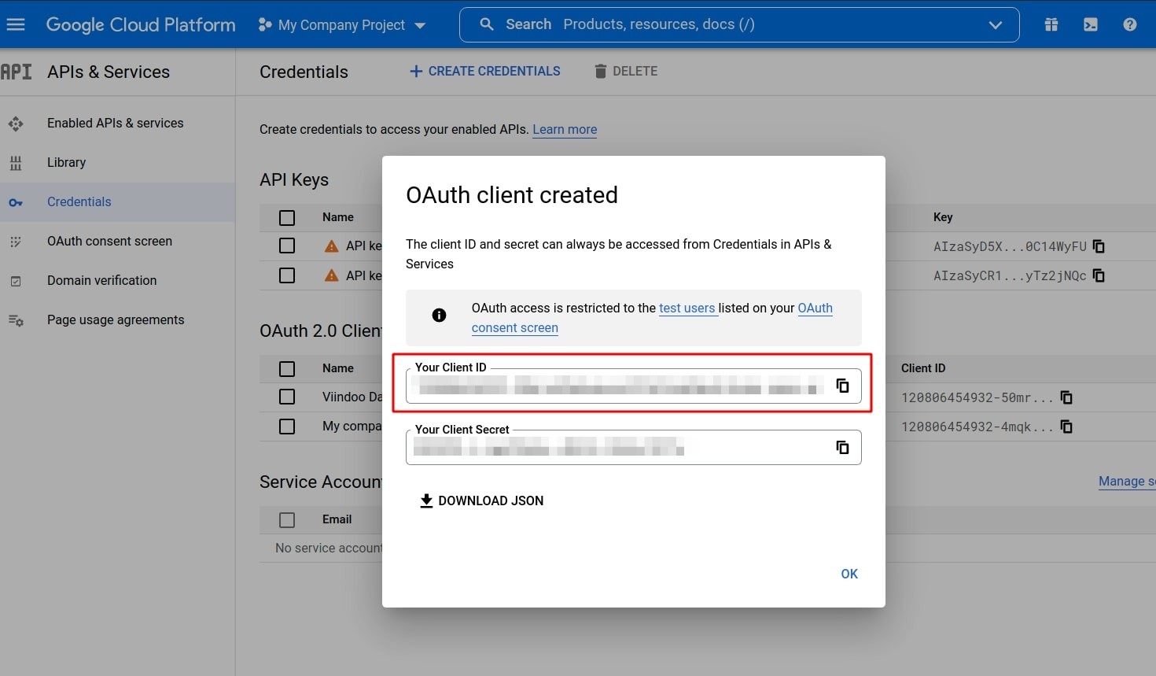Copy the 120806454932-50mr Client ID
This screenshot has width=1156, height=676.
(x=1066, y=397)
